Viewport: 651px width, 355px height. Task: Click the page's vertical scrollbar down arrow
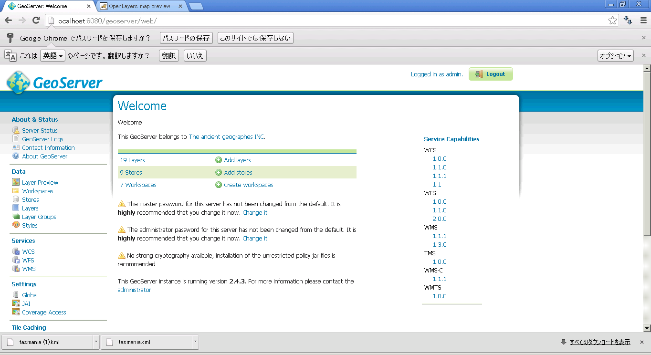pos(647,328)
